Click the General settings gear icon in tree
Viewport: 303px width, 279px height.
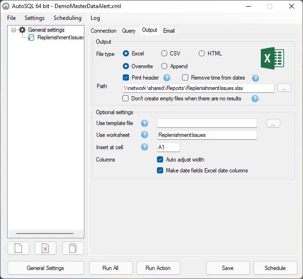click(22, 30)
